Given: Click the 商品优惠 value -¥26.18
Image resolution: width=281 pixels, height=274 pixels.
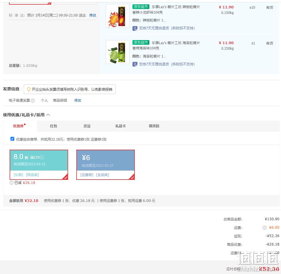Looking at the screenshot, I should 272,244.
